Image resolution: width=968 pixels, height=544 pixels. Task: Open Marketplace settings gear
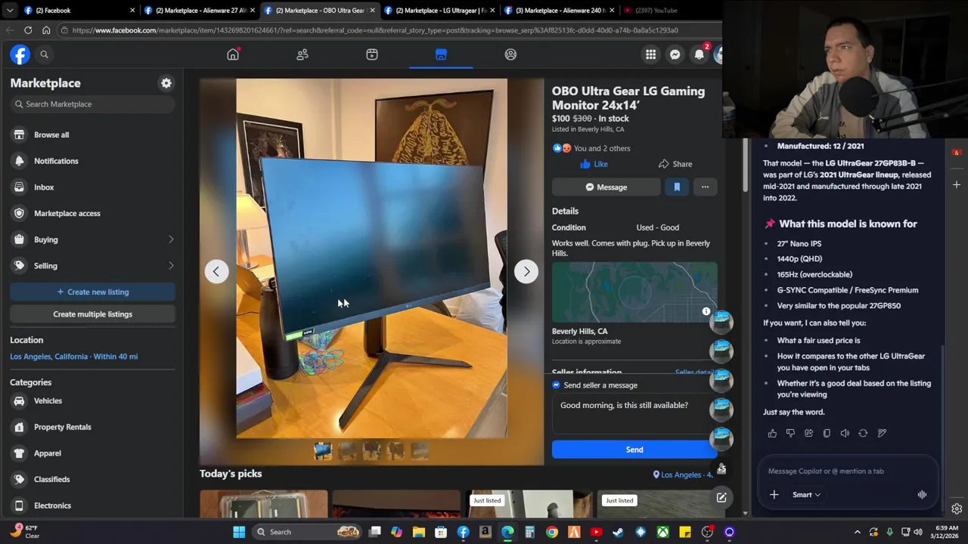click(x=166, y=83)
